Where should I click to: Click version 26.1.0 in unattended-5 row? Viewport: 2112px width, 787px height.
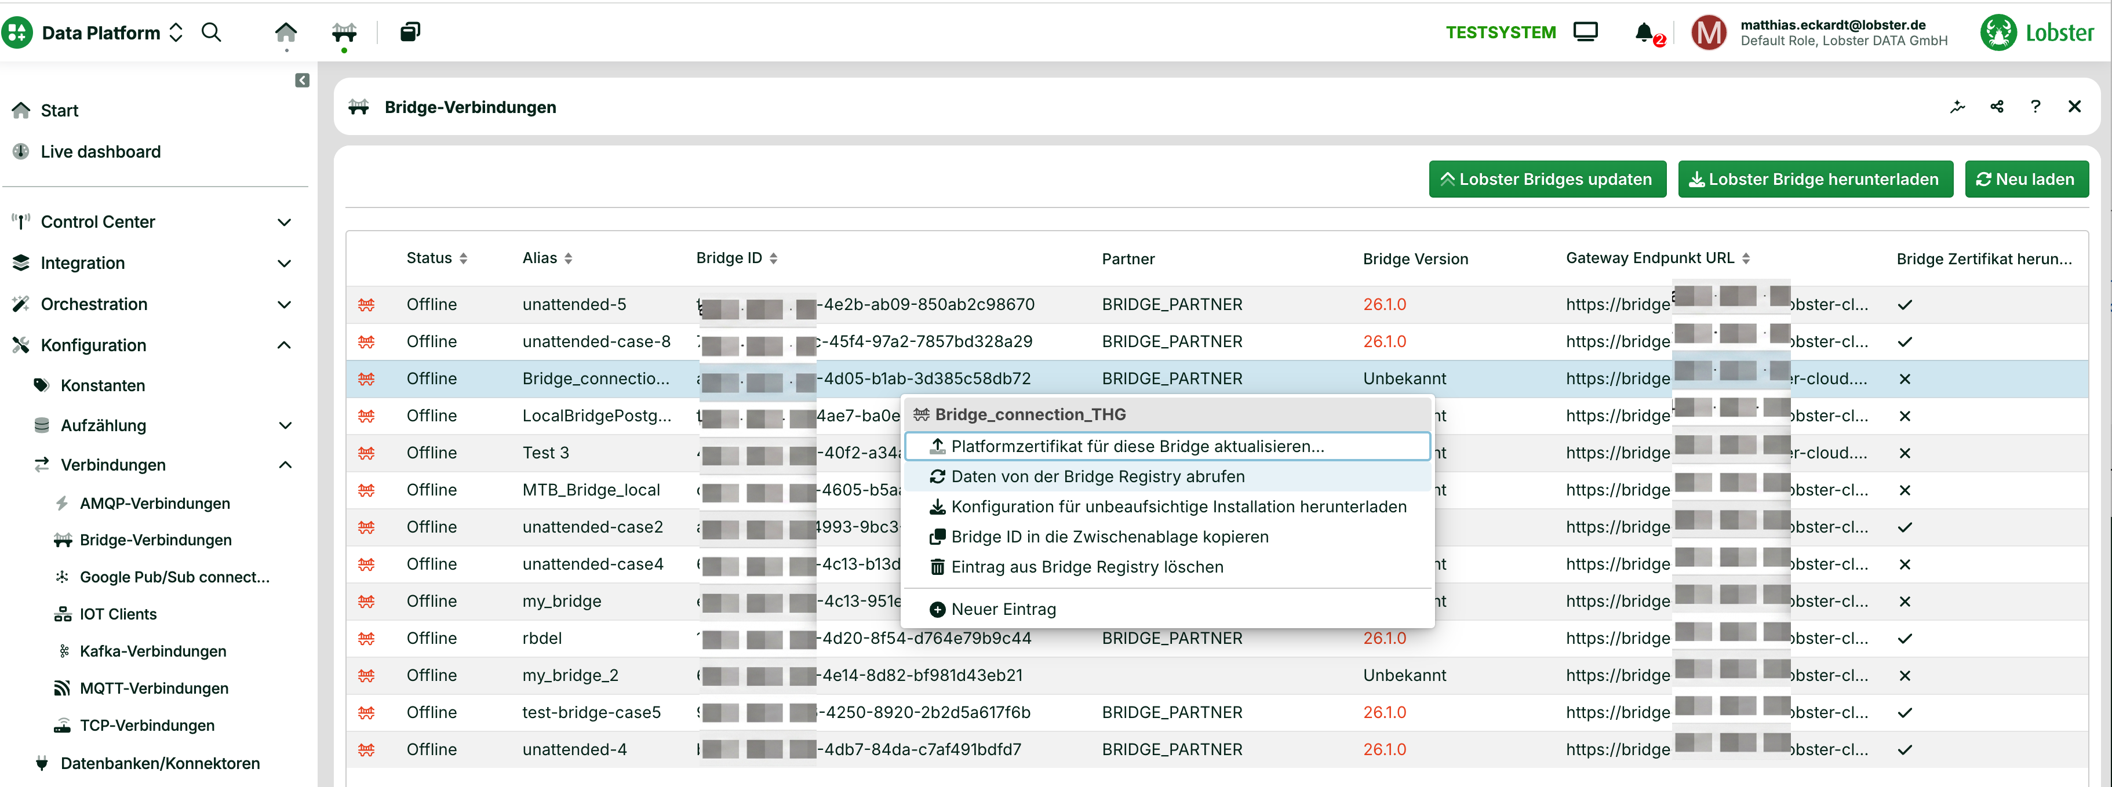click(1384, 305)
